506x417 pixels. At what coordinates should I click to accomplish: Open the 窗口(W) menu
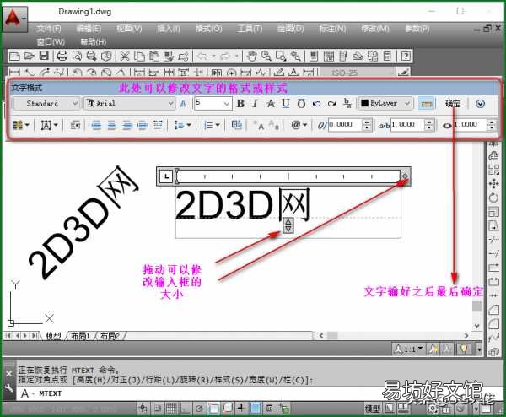[51, 42]
